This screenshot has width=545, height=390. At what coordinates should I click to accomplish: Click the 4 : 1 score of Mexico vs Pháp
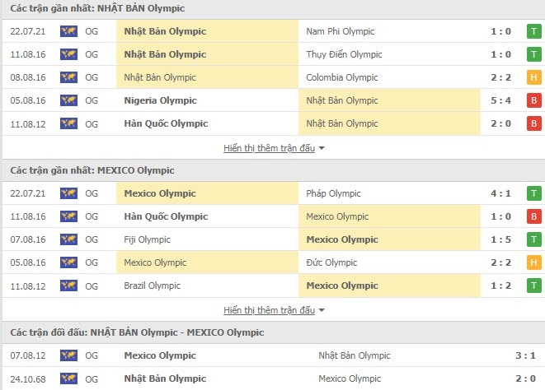500,193
